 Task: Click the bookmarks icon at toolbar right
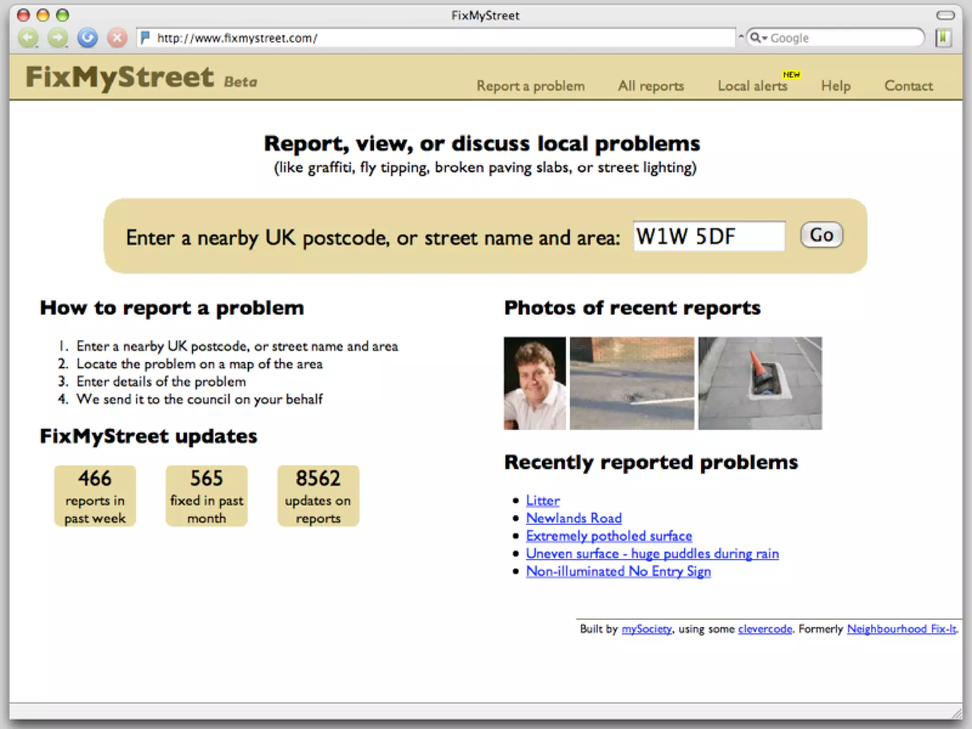[x=944, y=38]
